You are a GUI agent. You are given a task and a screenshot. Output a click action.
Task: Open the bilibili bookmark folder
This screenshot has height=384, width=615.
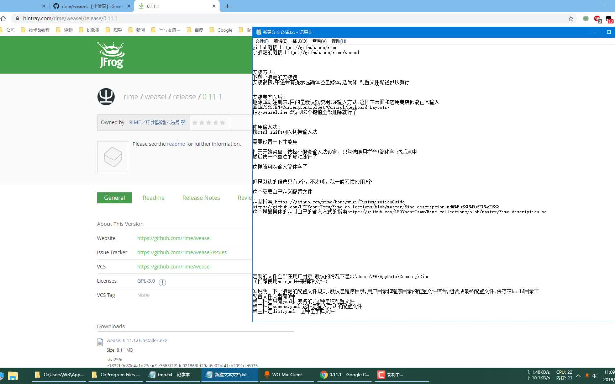[89, 30]
